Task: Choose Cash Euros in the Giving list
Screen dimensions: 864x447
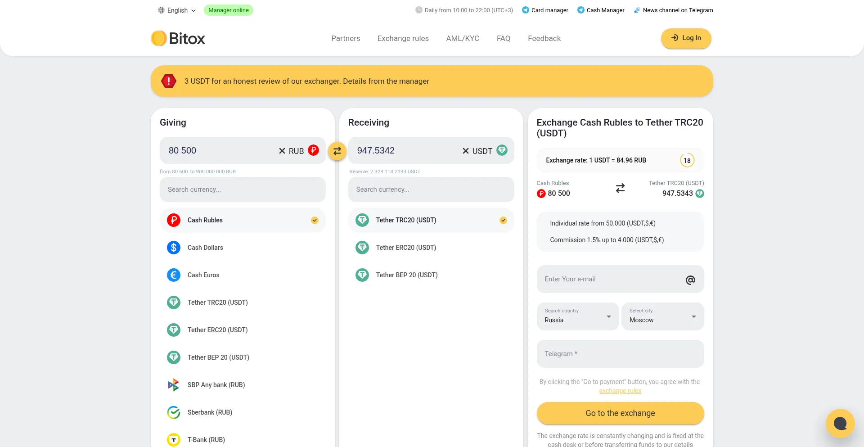Action: [203, 275]
